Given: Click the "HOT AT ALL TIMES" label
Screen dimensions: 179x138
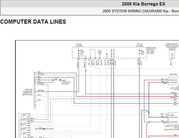Looking at the screenshot, I should 79,45.
